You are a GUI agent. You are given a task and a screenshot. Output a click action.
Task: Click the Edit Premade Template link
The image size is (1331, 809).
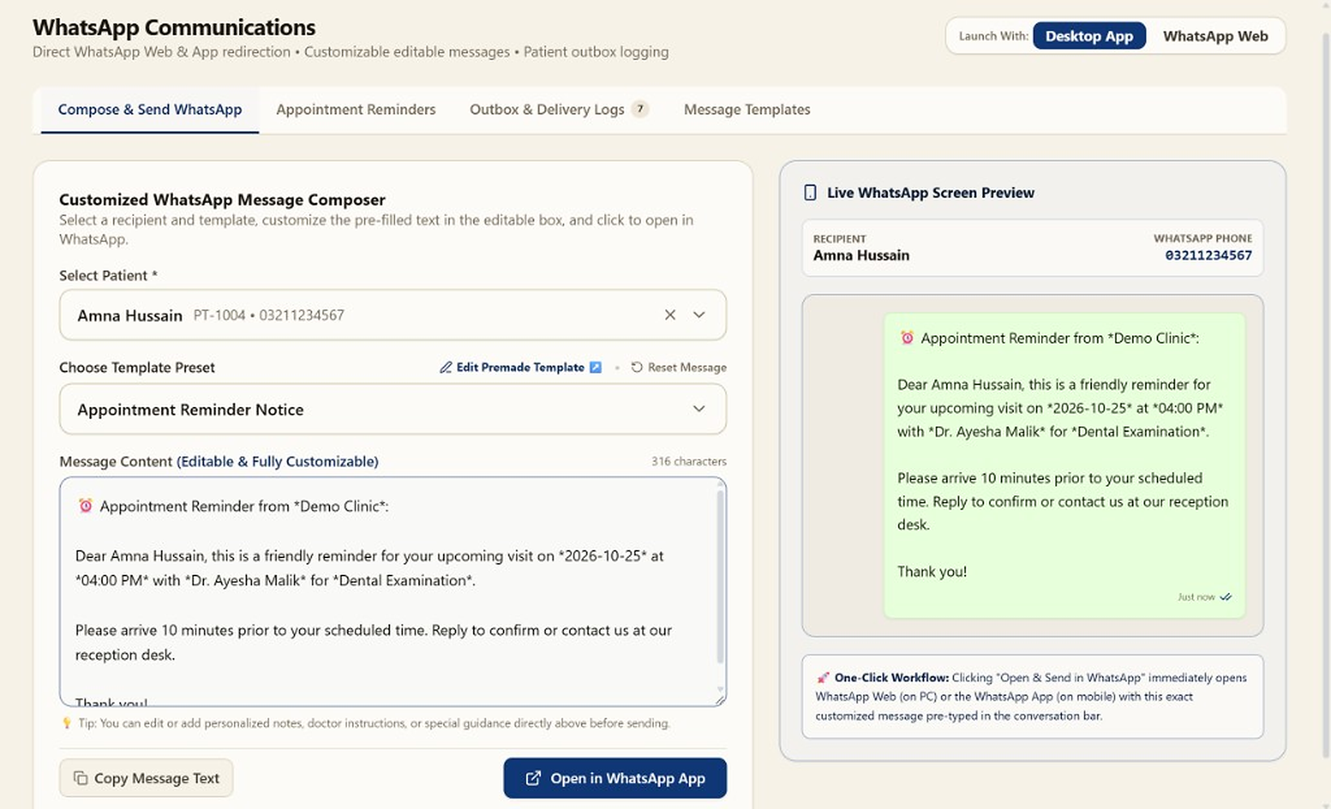[x=520, y=367]
